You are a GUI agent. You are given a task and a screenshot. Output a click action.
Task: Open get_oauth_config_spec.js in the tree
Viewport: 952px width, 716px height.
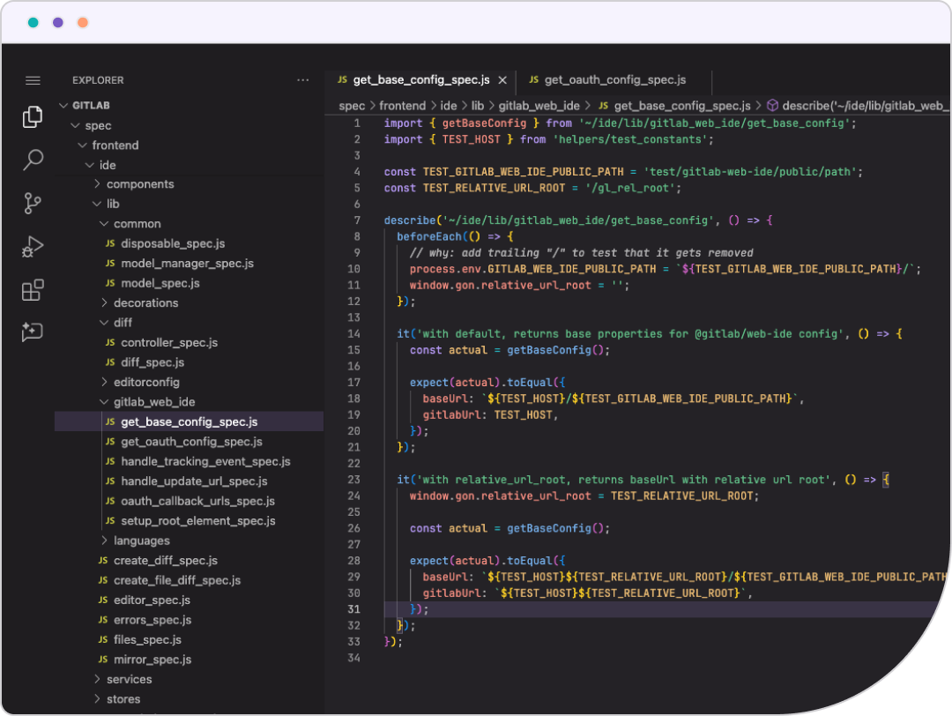coord(191,442)
